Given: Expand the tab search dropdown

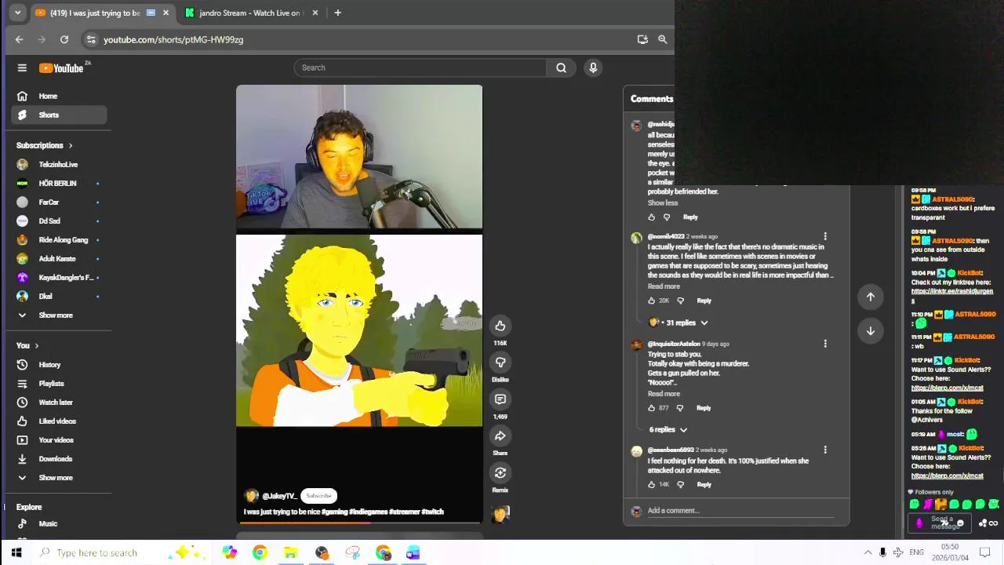Looking at the screenshot, I should pyautogui.click(x=17, y=13).
